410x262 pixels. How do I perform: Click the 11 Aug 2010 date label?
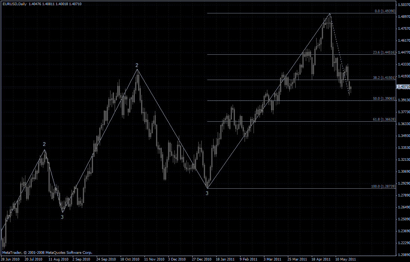click(58, 259)
